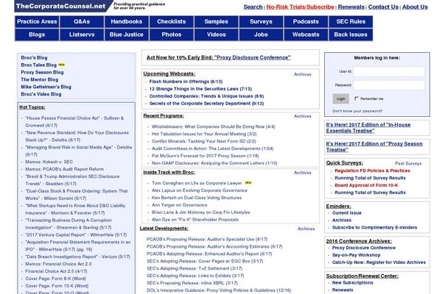Open Conflict Minerals Form SD program
442x294 pixels.
204,141
